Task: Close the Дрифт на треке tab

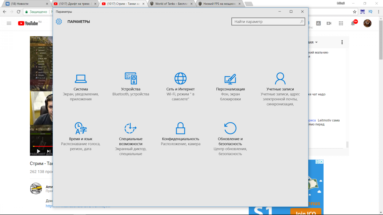Action: tap(95, 4)
